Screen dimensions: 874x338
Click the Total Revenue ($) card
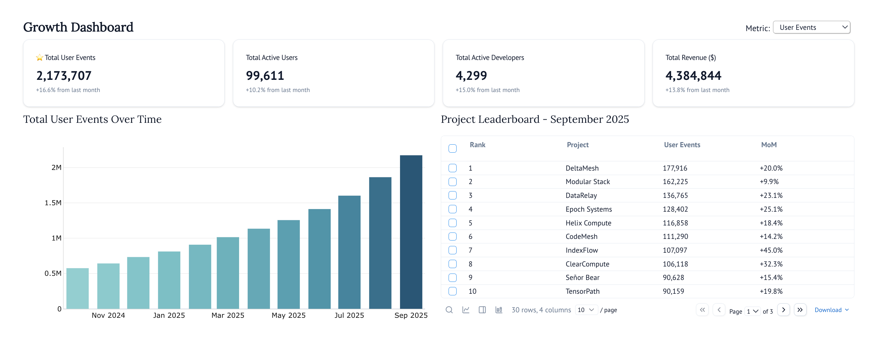[753, 73]
